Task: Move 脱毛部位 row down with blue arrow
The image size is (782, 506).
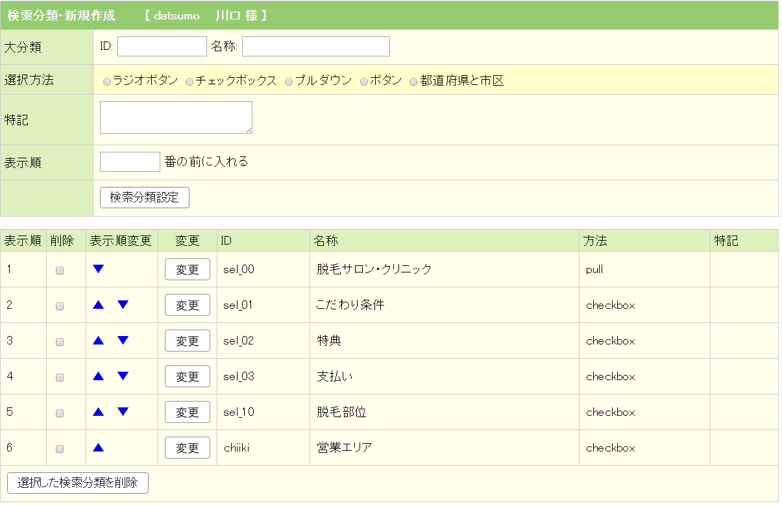Action: tap(123, 412)
